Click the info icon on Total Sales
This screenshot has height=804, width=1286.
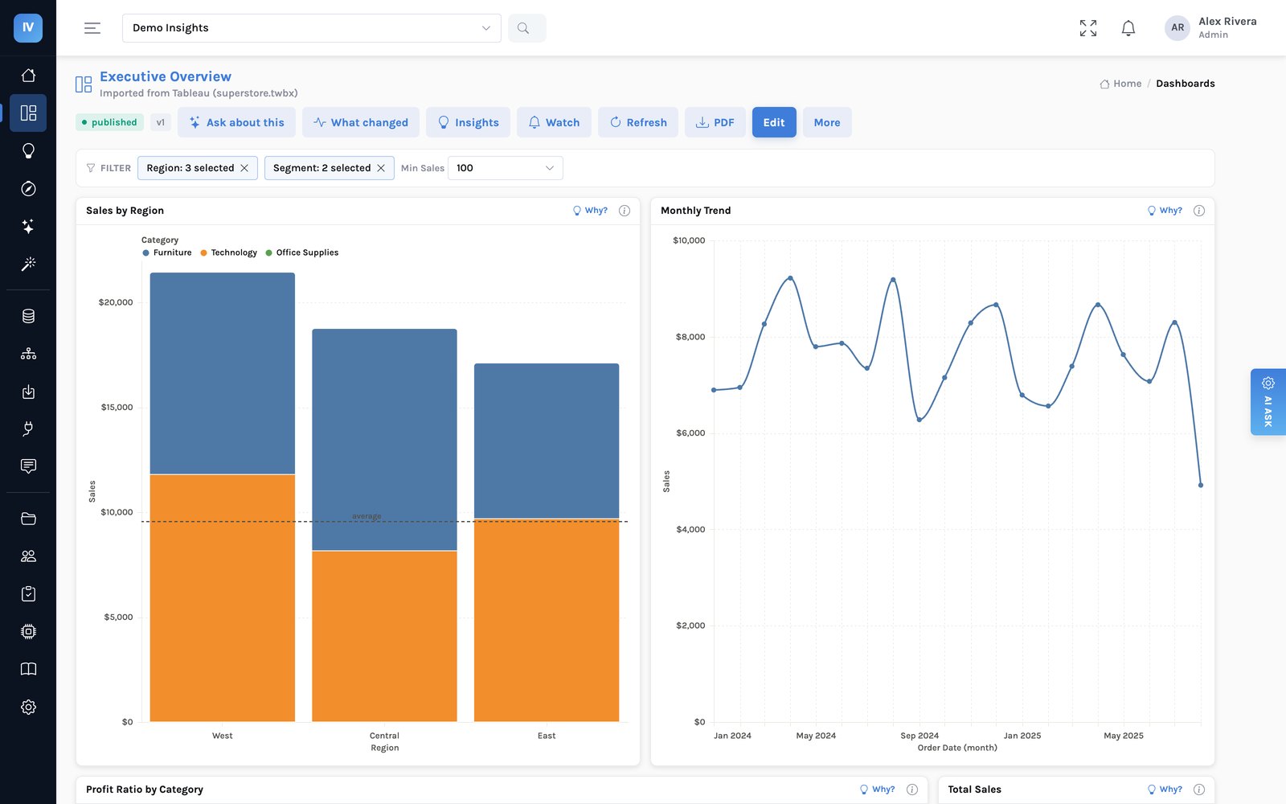(x=1199, y=790)
